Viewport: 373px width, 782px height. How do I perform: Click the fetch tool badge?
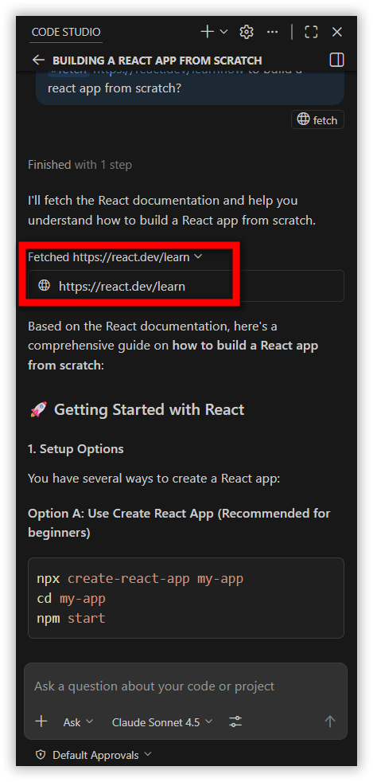pos(317,119)
